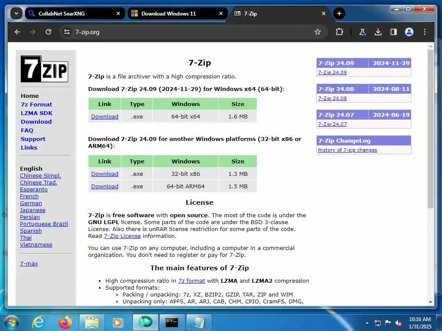Open the 7-Zip 24.09 news link
This screenshot has width=442, height=331.
click(x=332, y=72)
